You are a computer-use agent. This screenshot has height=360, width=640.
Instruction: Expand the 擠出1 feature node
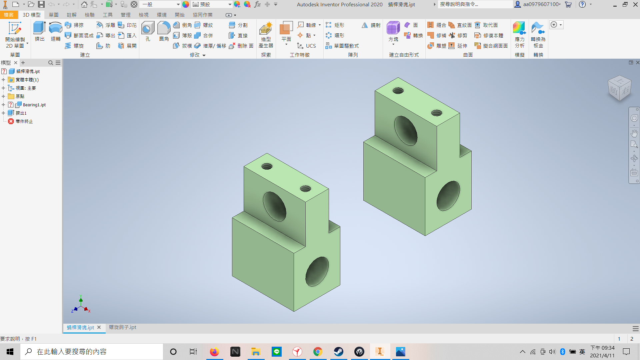click(x=3, y=113)
